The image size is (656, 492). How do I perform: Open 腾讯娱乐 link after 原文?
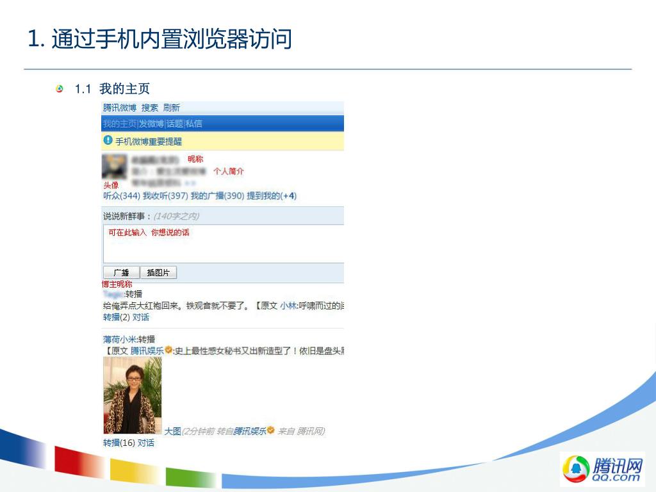[147, 350]
